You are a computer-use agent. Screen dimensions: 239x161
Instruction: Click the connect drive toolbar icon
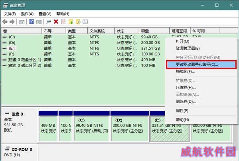pyautogui.click(x=49, y=22)
